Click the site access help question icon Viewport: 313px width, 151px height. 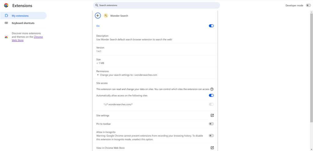212,89
